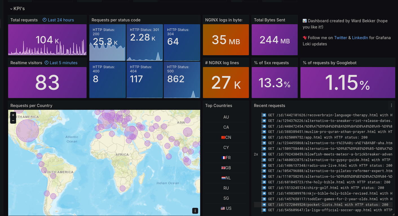Collapse the KPI's dashboard row
398x216 pixels.
[x=11, y=9]
